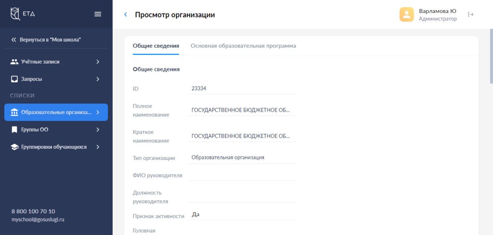493x235 pixels.
Task: Click the ЕТД logo icon
Action: coord(15,13)
